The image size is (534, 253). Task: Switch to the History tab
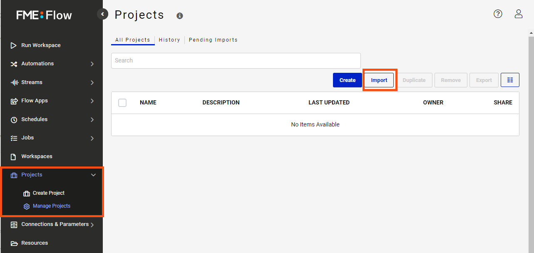(x=169, y=40)
